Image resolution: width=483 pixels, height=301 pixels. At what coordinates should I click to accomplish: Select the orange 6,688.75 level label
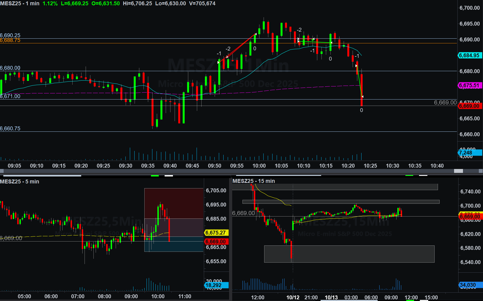pyautogui.click(x=10, y=41)
